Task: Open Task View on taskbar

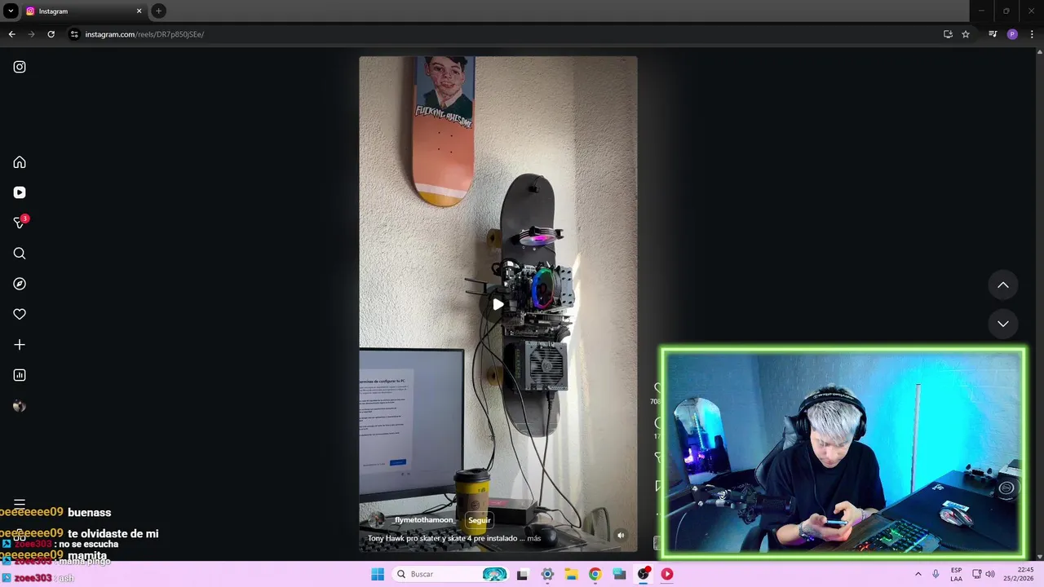Action: tap(522, 574)
